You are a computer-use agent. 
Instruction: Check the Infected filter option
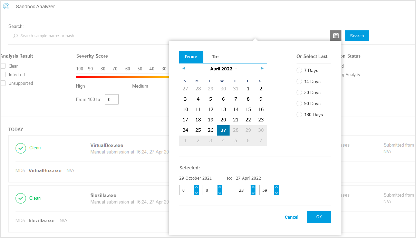pos(4,75)
